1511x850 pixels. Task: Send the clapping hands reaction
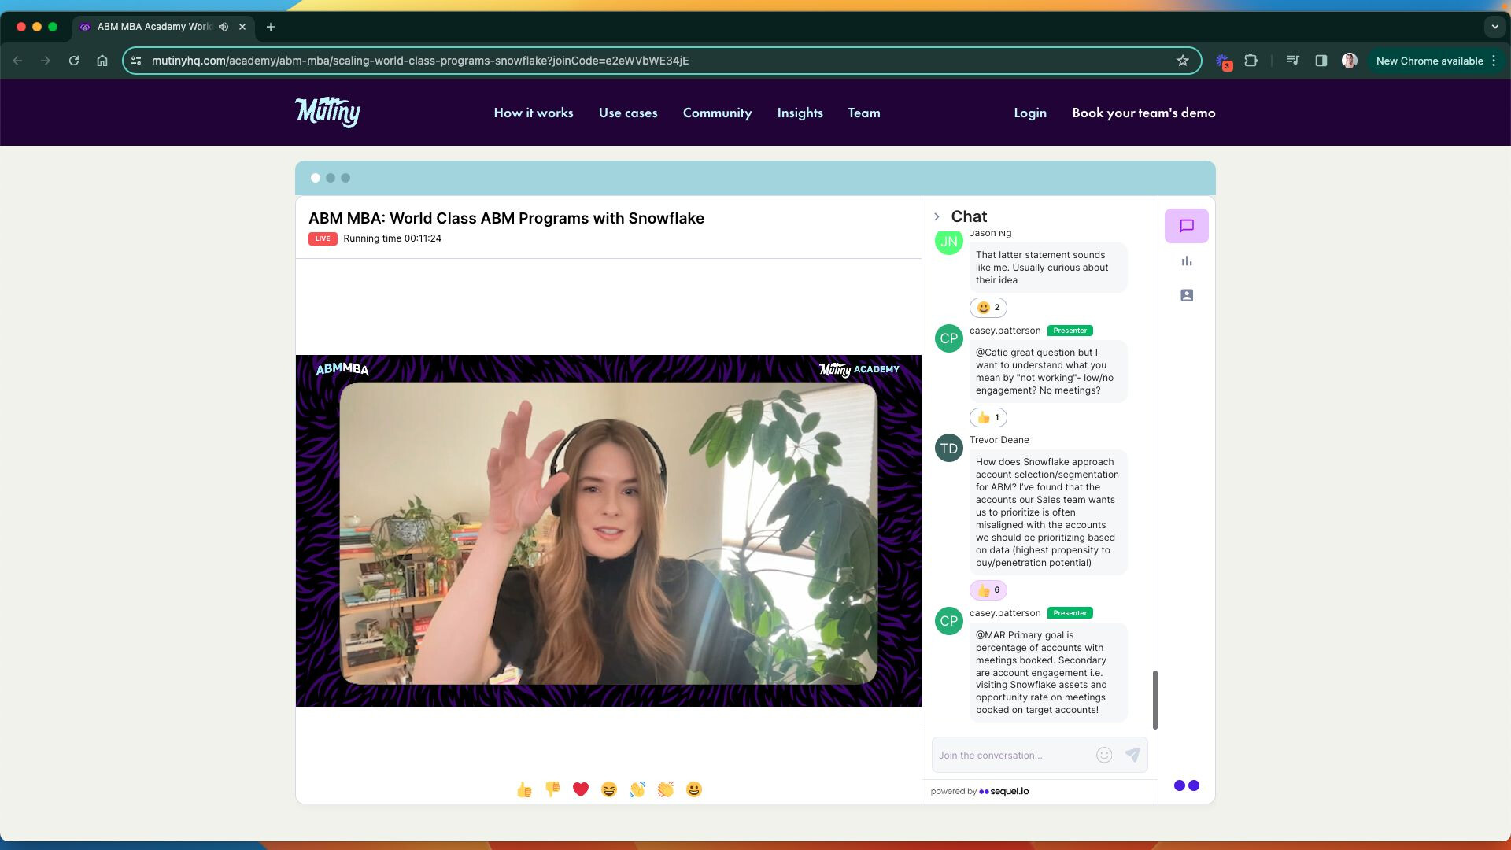click(x=666, y=789)
